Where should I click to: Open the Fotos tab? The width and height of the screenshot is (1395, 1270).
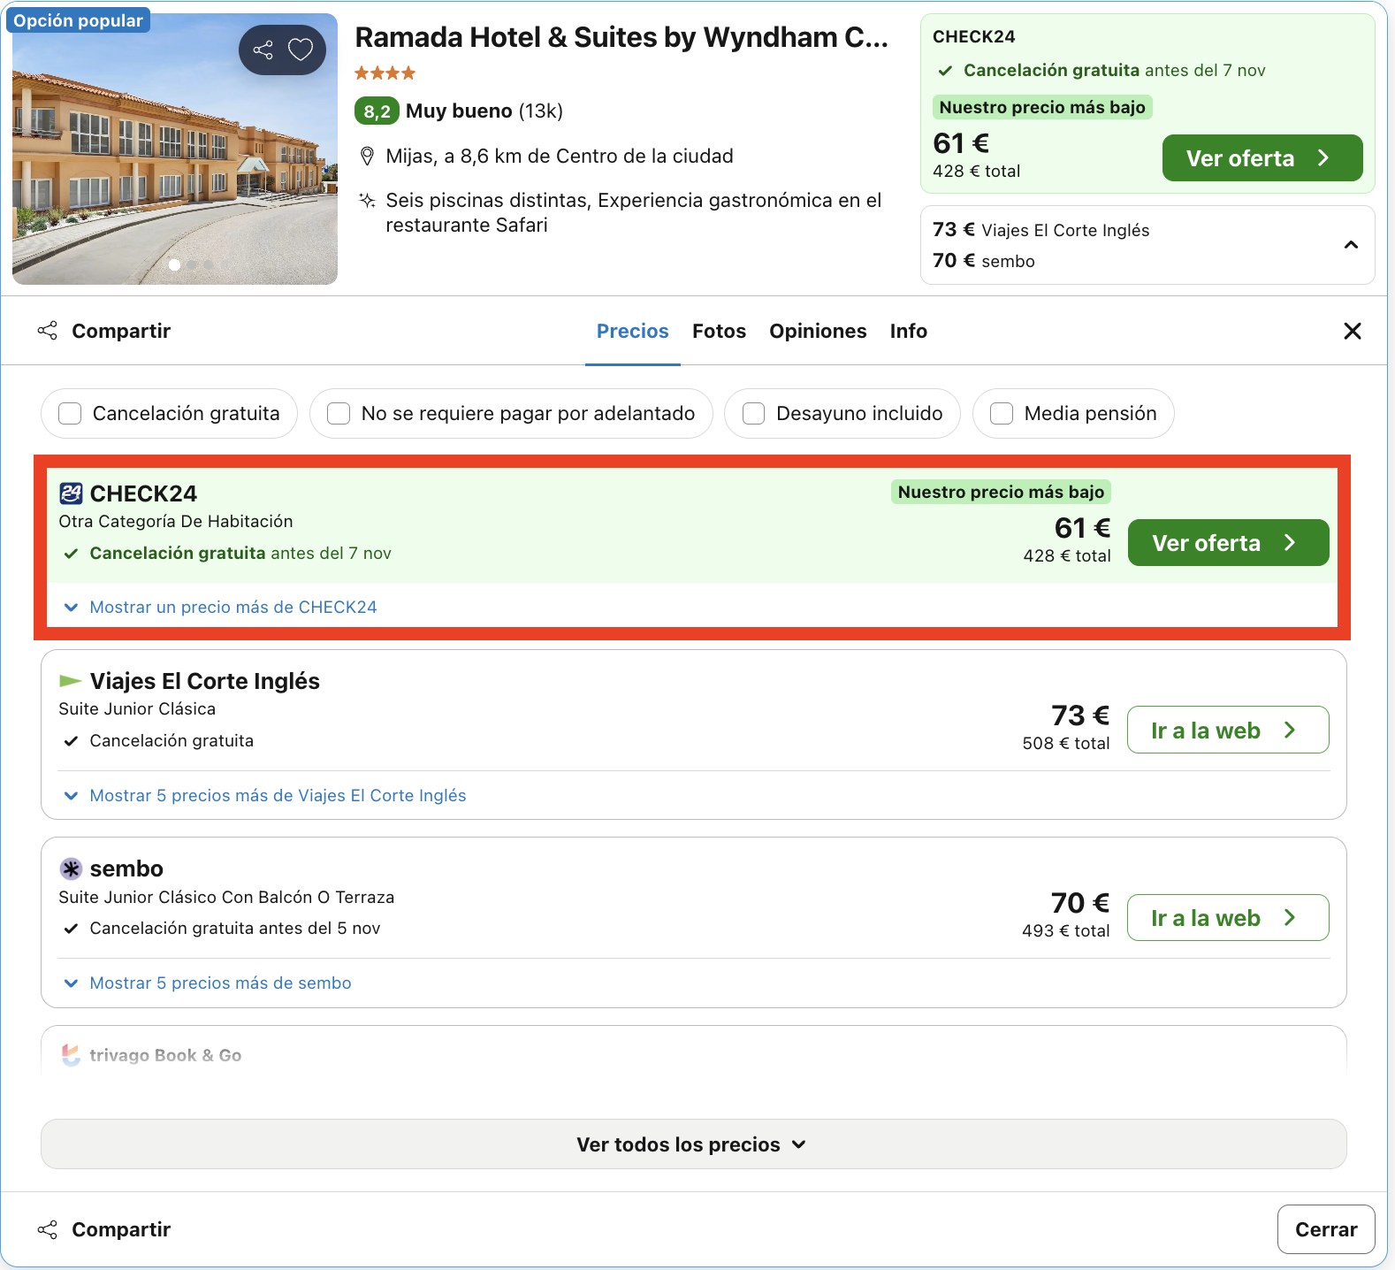[719, 331]
